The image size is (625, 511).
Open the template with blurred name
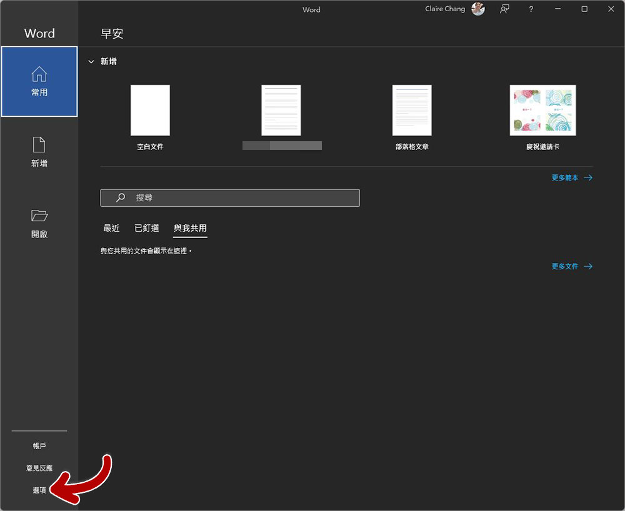point(281,111)
